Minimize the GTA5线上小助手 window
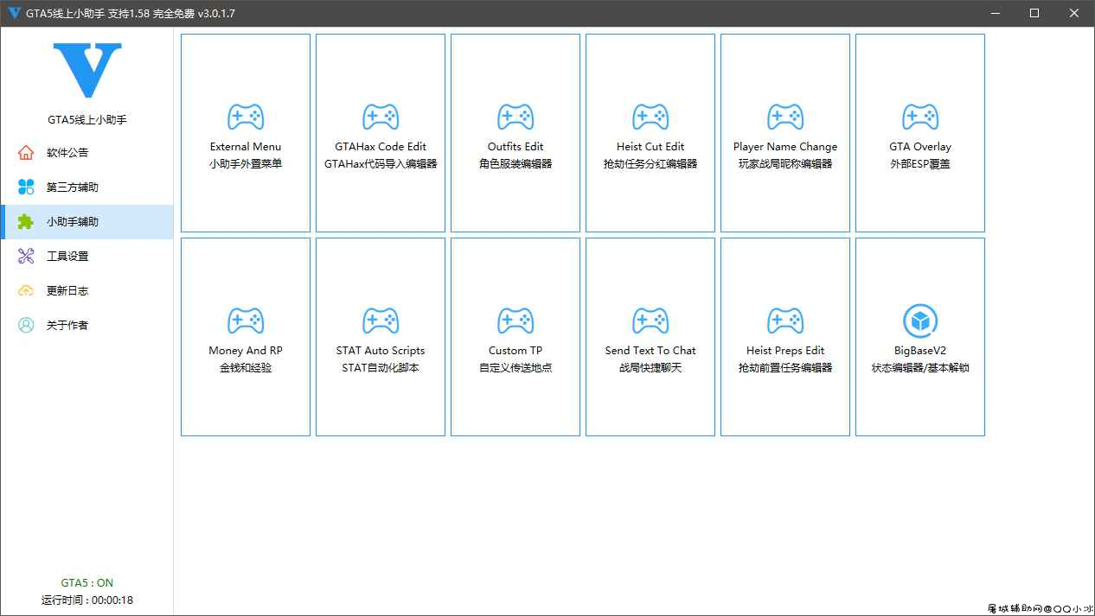The image size is (1095, 616). pyautogui.click(x=996, y=14)
